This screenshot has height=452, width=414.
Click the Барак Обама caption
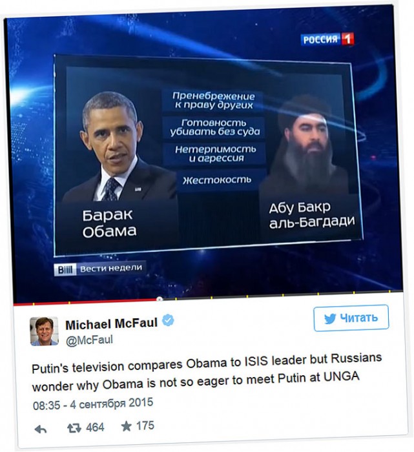109,223
